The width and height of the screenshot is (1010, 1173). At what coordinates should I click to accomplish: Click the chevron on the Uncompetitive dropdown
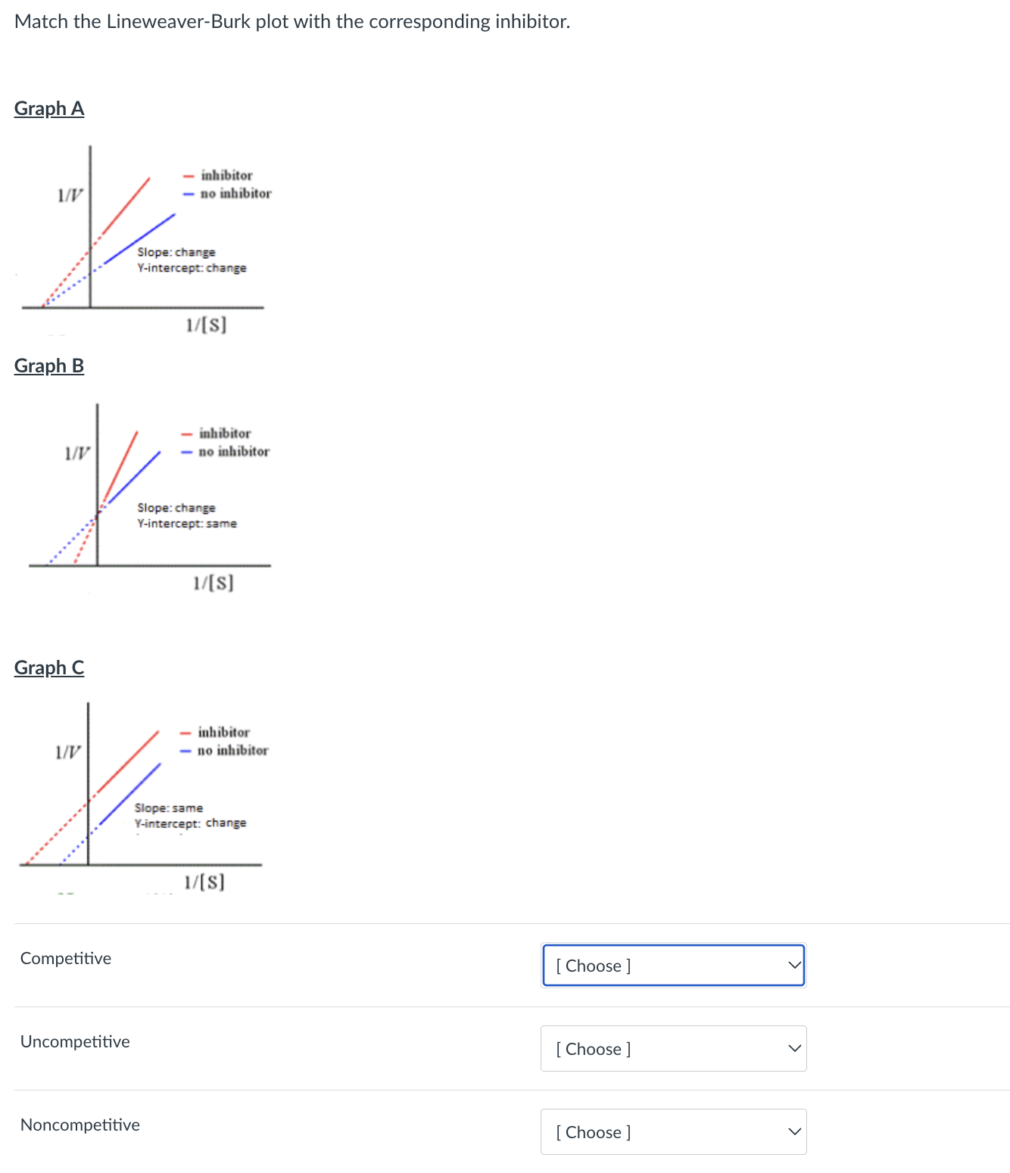coord(793,1048)
